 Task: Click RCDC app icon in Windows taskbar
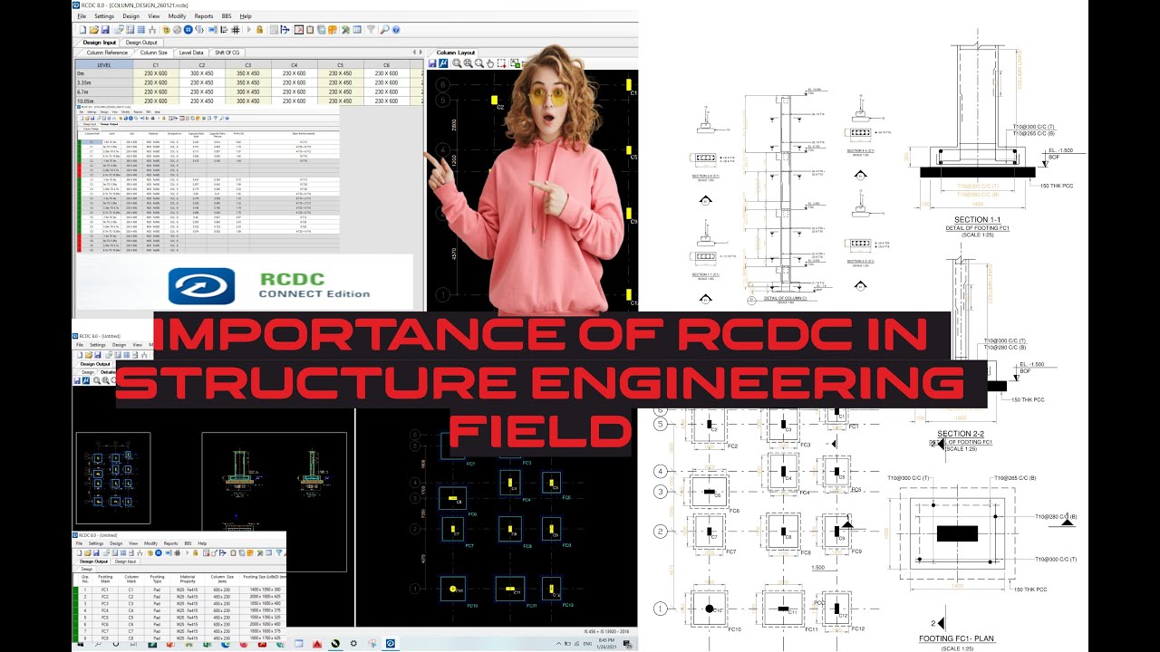[391, 644]
